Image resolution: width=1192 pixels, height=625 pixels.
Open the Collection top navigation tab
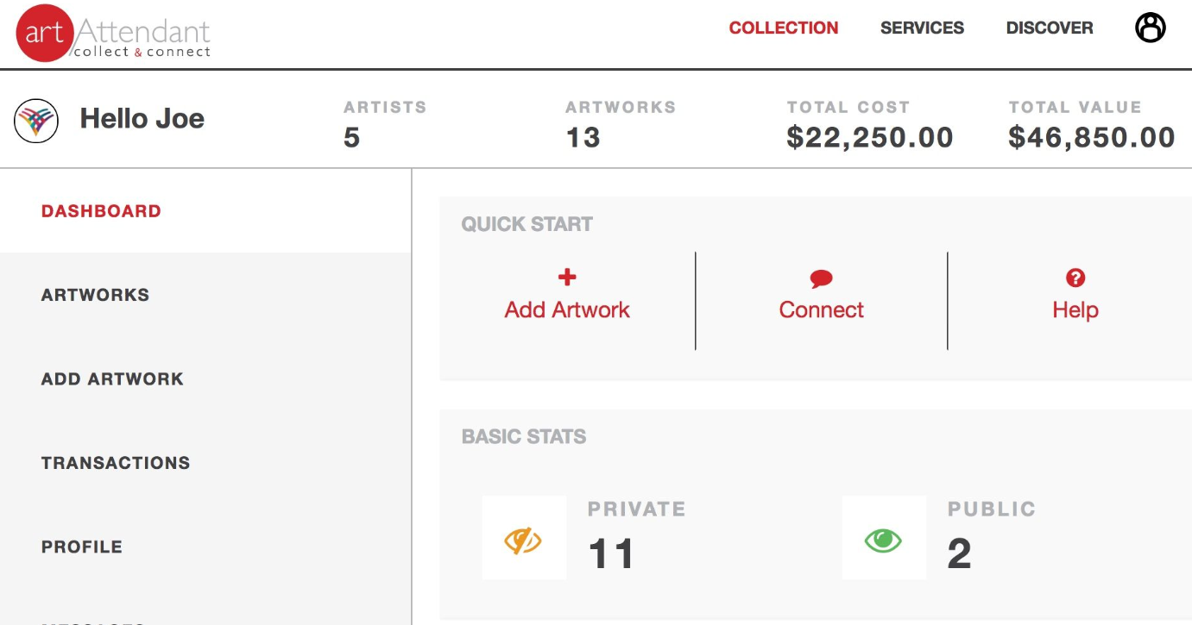pyautogui.click(x=783, y=28)
